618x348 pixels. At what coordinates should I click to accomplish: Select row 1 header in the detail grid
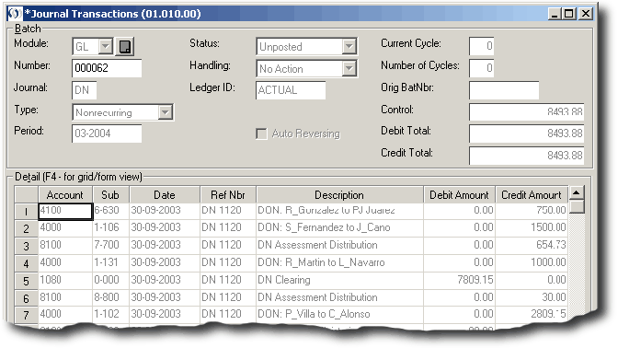pyautogui.click(x=26, y=212)
